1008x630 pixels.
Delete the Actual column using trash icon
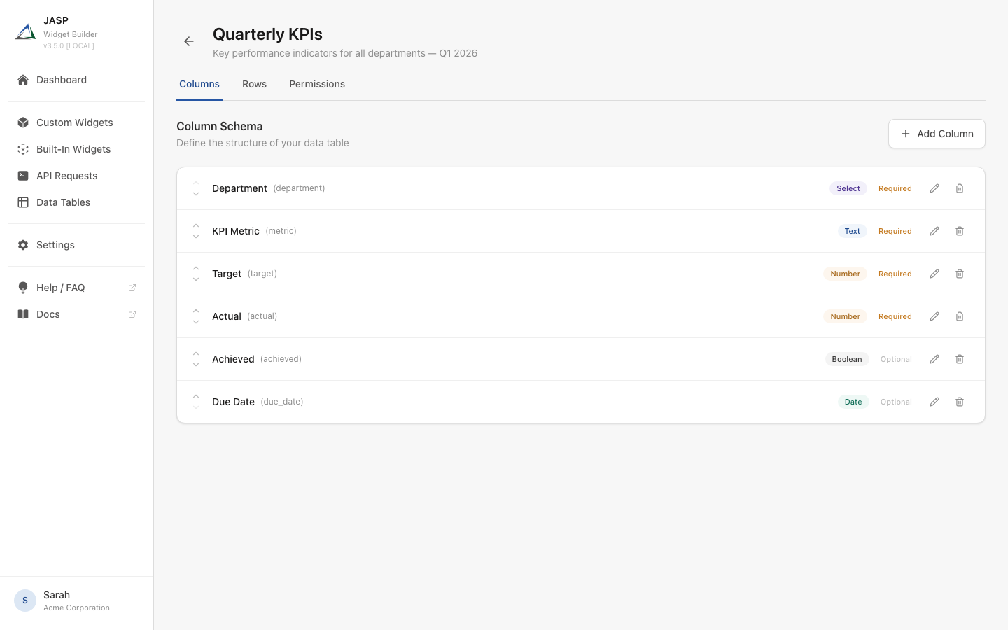(960, 316)
